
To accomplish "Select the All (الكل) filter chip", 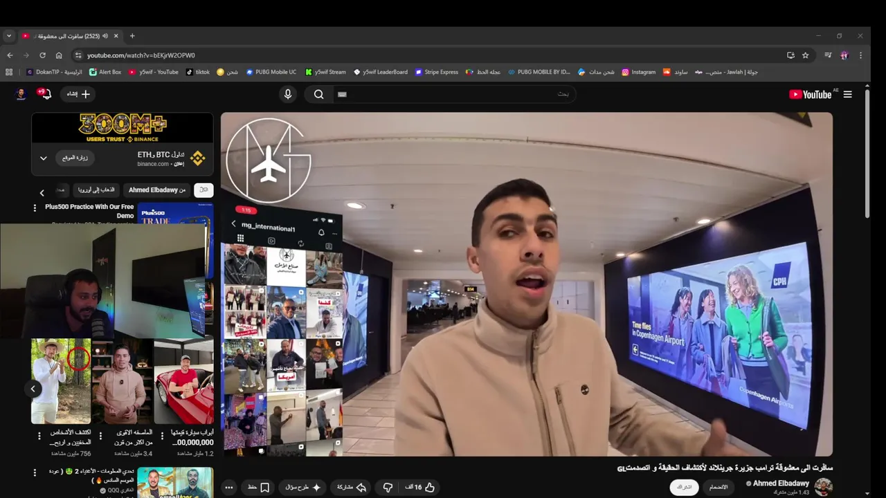I will point(204,190).
